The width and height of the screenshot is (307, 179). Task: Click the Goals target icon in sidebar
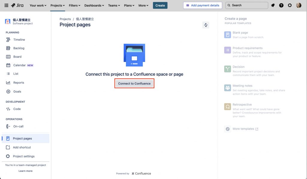8,92
